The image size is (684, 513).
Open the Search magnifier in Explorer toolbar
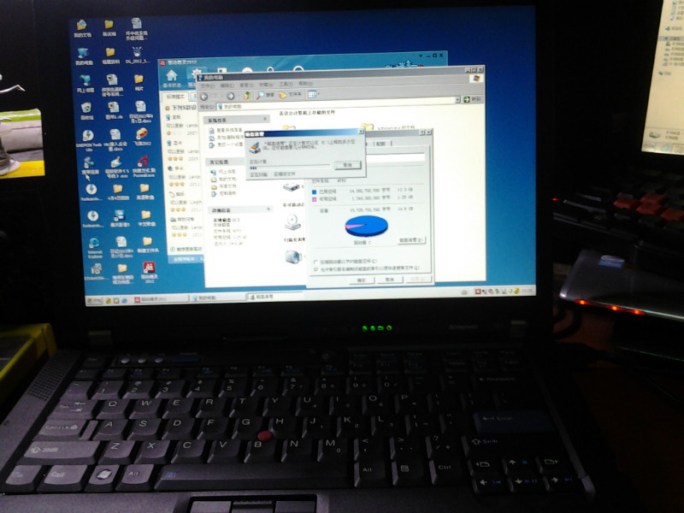(259, 95)
